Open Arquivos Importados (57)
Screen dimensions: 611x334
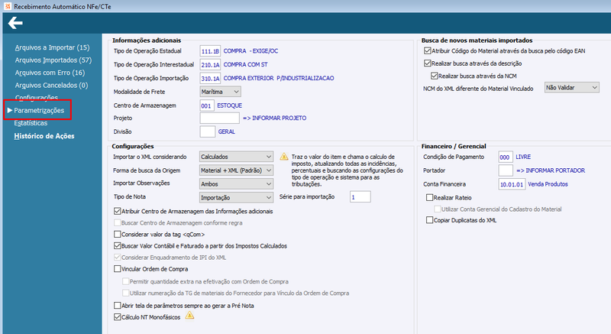(53, 60)
